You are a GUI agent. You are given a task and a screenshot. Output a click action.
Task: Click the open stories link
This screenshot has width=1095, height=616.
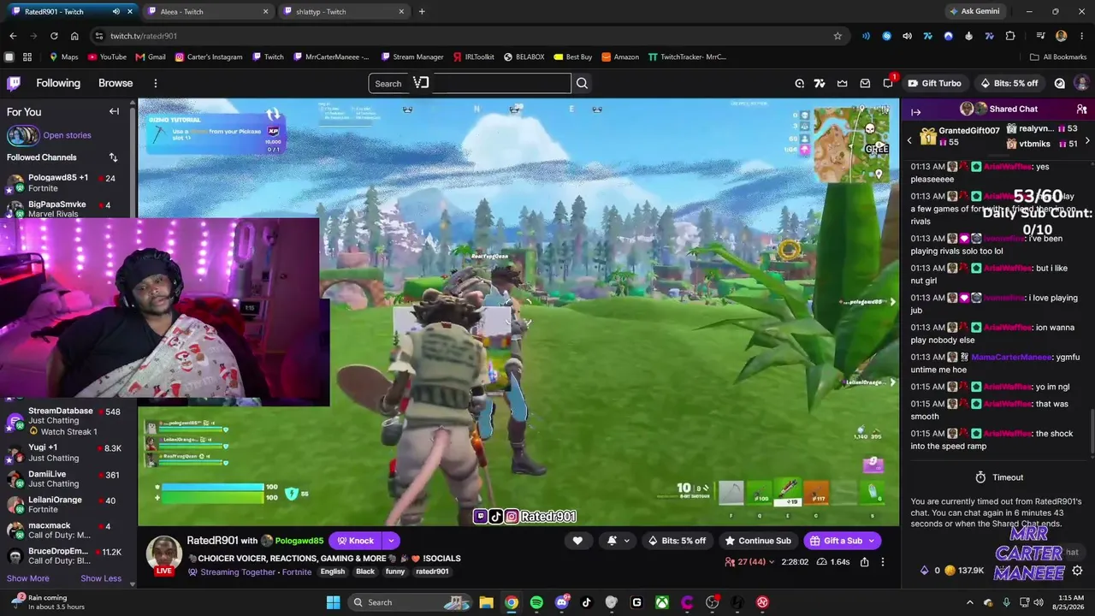(x=67, y=135)
